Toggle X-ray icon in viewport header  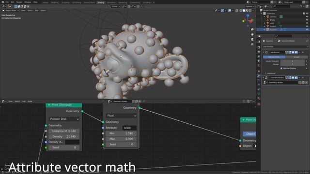237,11
